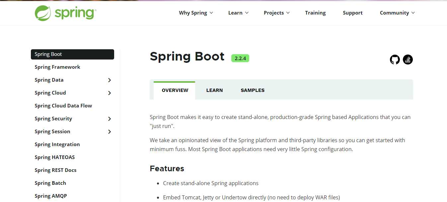The image size is (447, 202).
Task: Open the GitHub repository icon
Action: [395, 60]
